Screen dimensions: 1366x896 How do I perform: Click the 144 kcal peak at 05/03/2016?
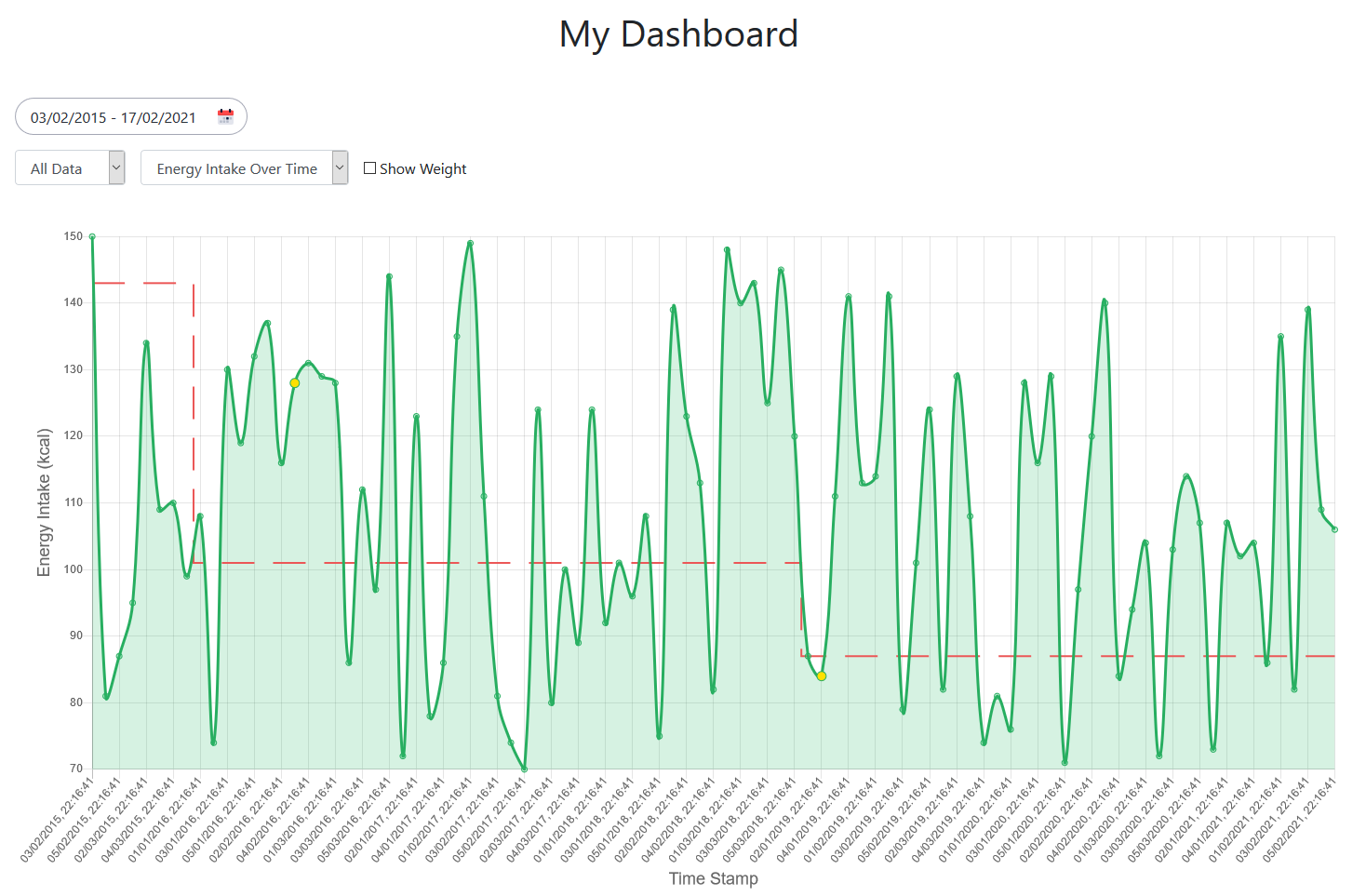click(389, 276)
